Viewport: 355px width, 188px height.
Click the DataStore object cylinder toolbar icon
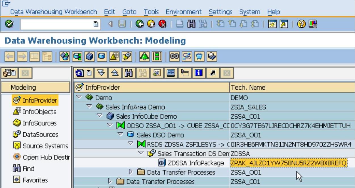coord(102,57)
